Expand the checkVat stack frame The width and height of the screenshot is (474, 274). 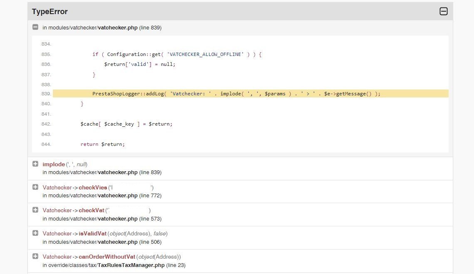click(35, 210)
